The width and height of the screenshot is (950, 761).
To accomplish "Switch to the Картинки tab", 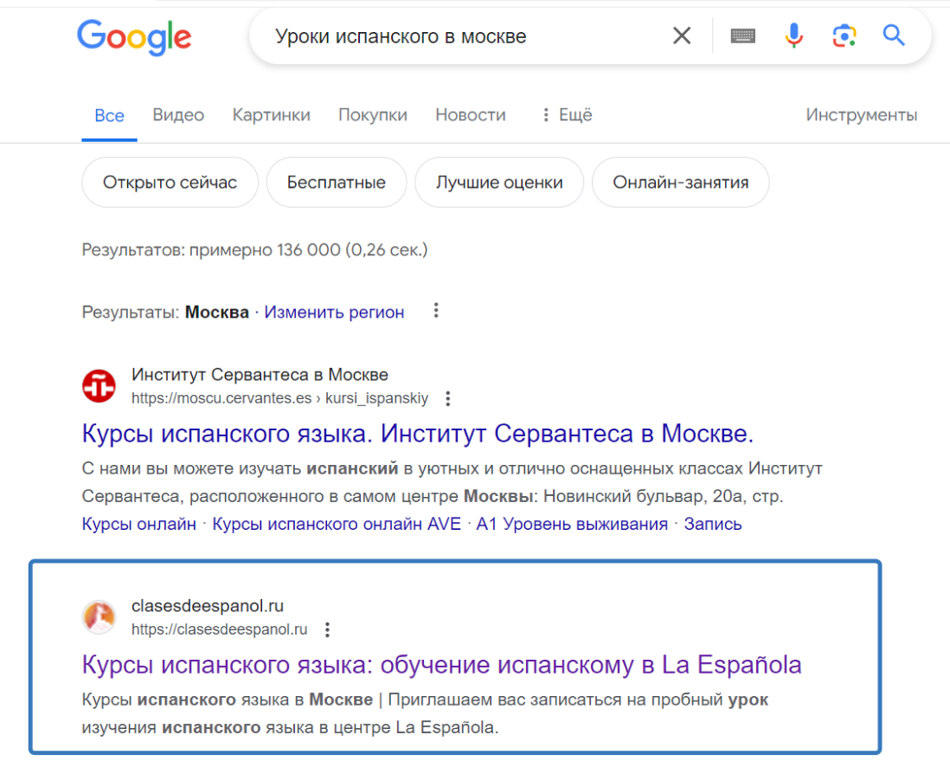I will pos(272,114).
